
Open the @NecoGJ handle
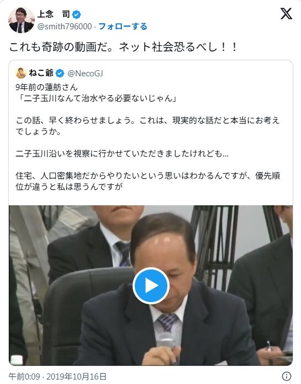[85, 73]
